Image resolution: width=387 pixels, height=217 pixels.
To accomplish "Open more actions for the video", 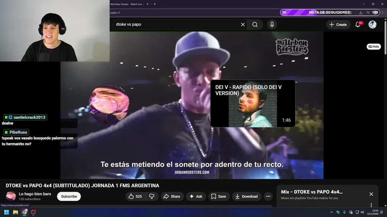I will [x=268, y=196].
